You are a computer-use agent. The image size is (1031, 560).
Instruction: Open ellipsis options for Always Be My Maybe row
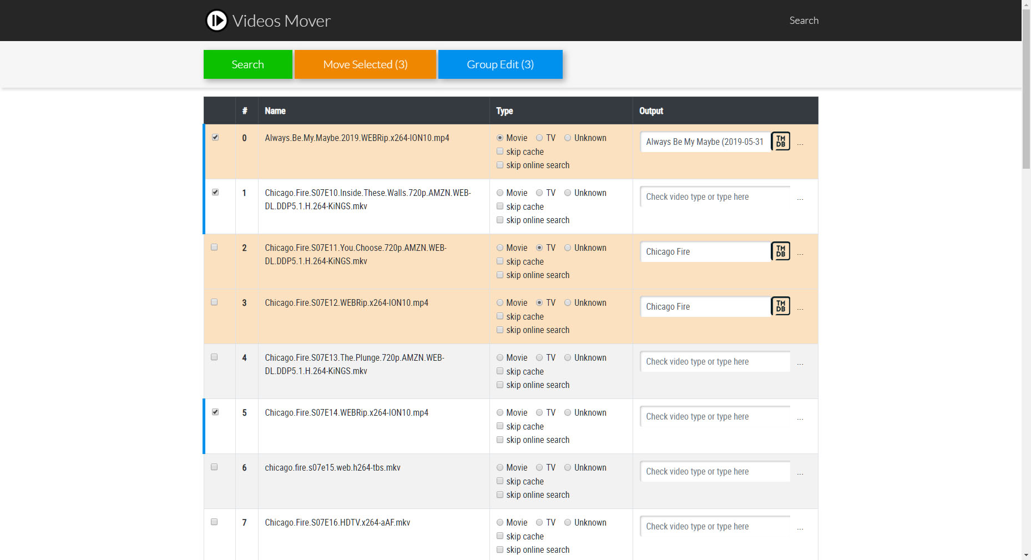pyautogui.click(x=800, y=144)
